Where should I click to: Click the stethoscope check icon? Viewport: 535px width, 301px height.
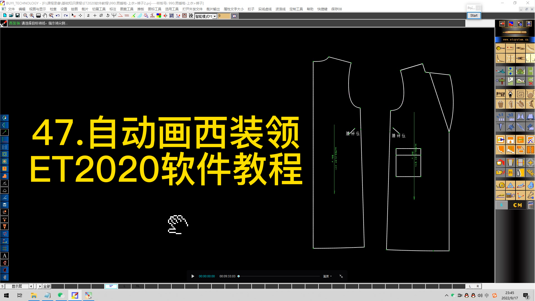click(530, 195)
